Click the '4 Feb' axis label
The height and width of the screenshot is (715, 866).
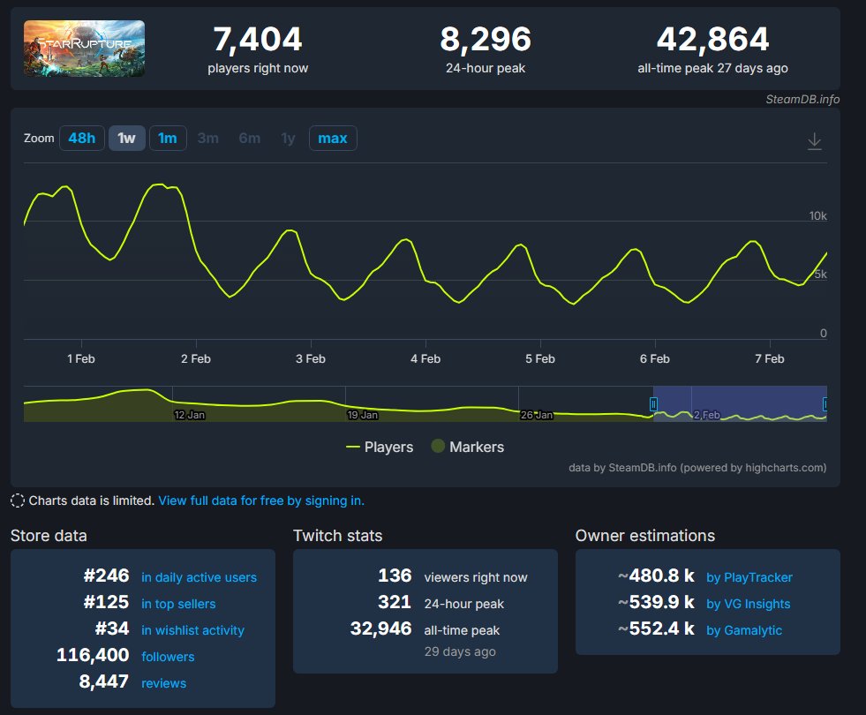coord(425,359)
